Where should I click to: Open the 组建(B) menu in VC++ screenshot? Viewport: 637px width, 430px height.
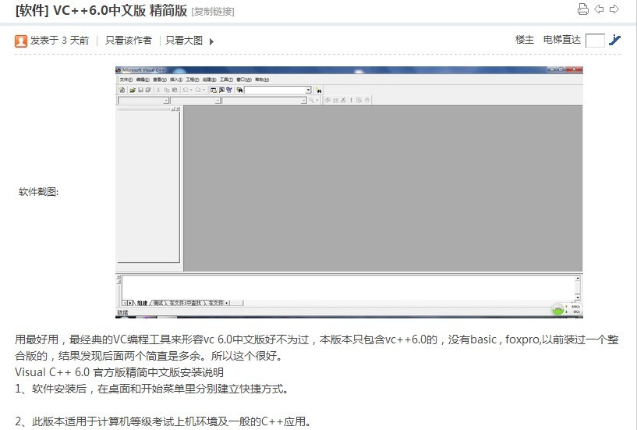[x=209, y=80]
